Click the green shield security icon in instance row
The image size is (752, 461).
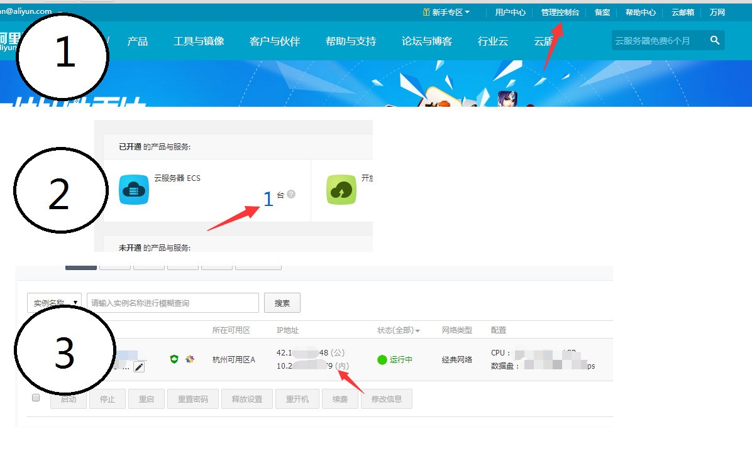pos(174,359)
